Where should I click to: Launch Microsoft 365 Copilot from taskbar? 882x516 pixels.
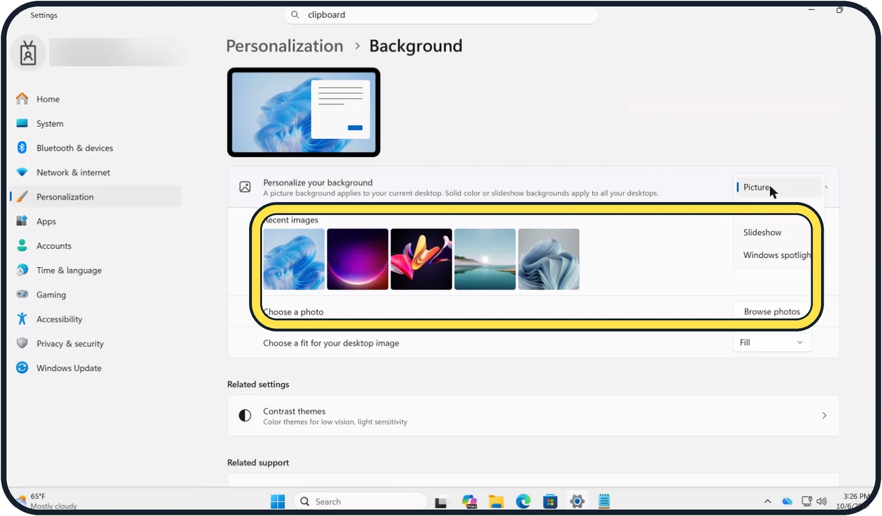coord(470,502)
